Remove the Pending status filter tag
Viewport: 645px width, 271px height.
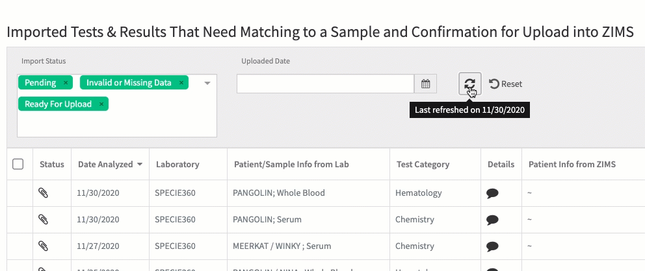66,83
